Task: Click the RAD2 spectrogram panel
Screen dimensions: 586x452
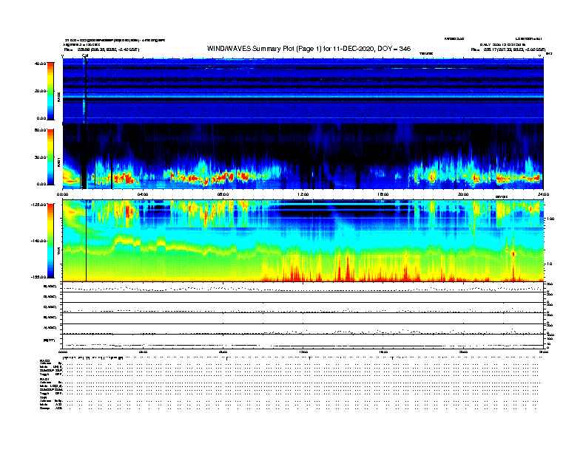Action: (303, 91)
